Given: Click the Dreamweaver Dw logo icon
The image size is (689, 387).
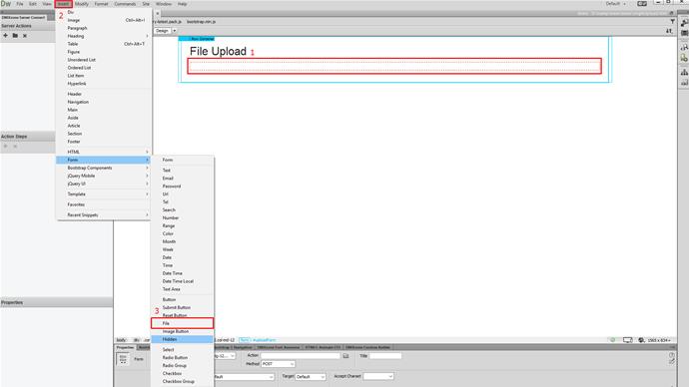Looking at the screenshot, I should (x=6, y=4).
